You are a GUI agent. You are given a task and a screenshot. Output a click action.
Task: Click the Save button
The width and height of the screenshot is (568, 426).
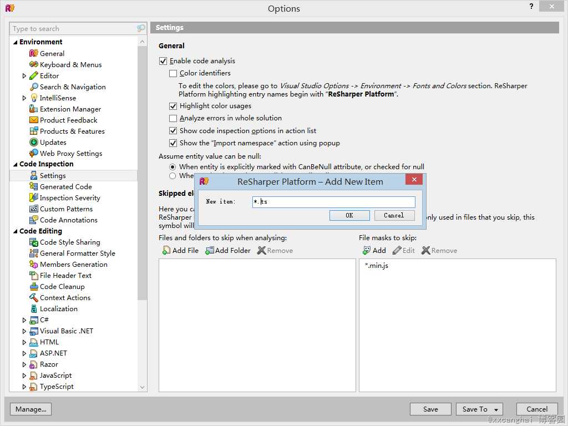tap(430, 409)
